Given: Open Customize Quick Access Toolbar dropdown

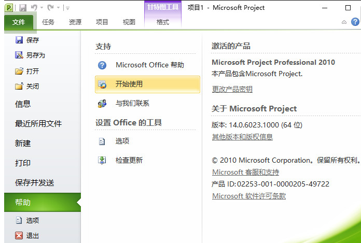Looking at the screenshot, I should 68,8.
